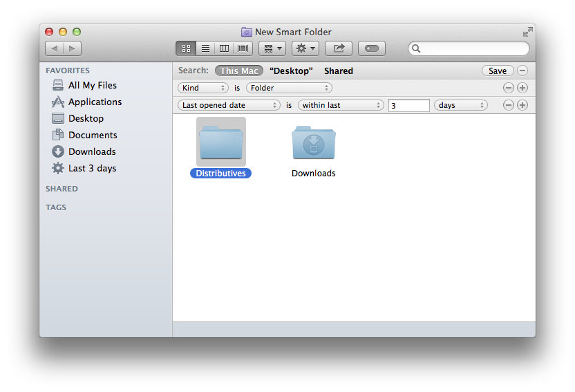Zoom the window with the green button
This screenshot has height=392, width=575.
(x=77, y=32)
